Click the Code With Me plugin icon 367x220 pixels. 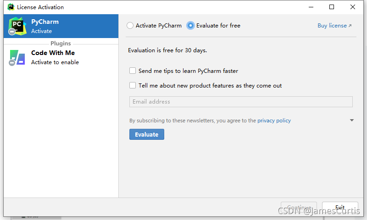click(x=17, y=57)
